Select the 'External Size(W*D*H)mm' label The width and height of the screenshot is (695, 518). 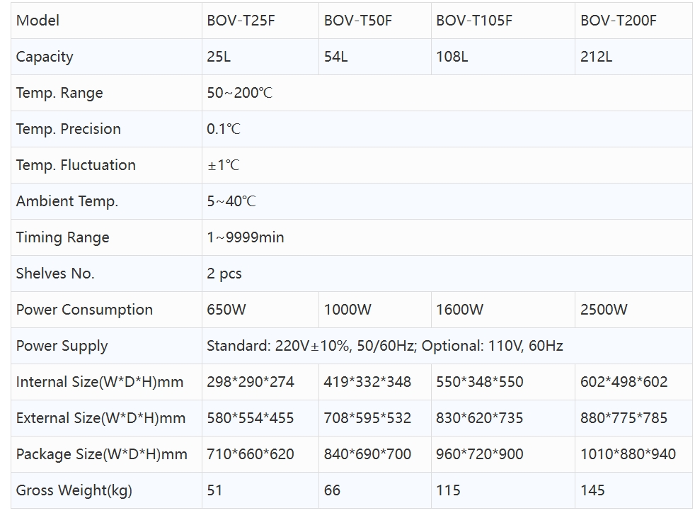(100, 418)
